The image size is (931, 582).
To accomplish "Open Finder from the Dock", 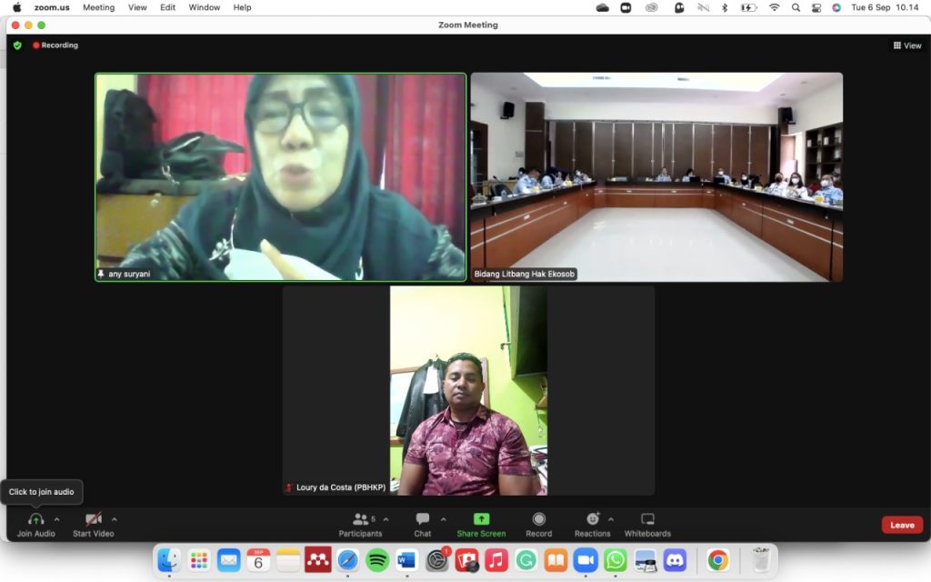I will pos(169,560).
